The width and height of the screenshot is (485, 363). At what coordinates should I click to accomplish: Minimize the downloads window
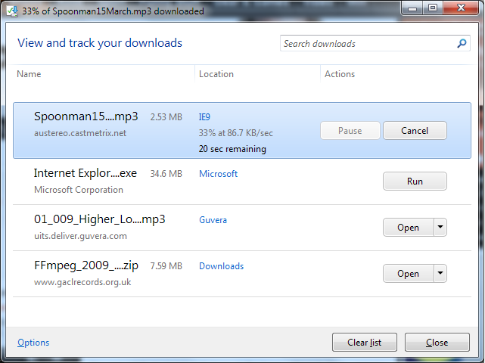pos(412,8)
